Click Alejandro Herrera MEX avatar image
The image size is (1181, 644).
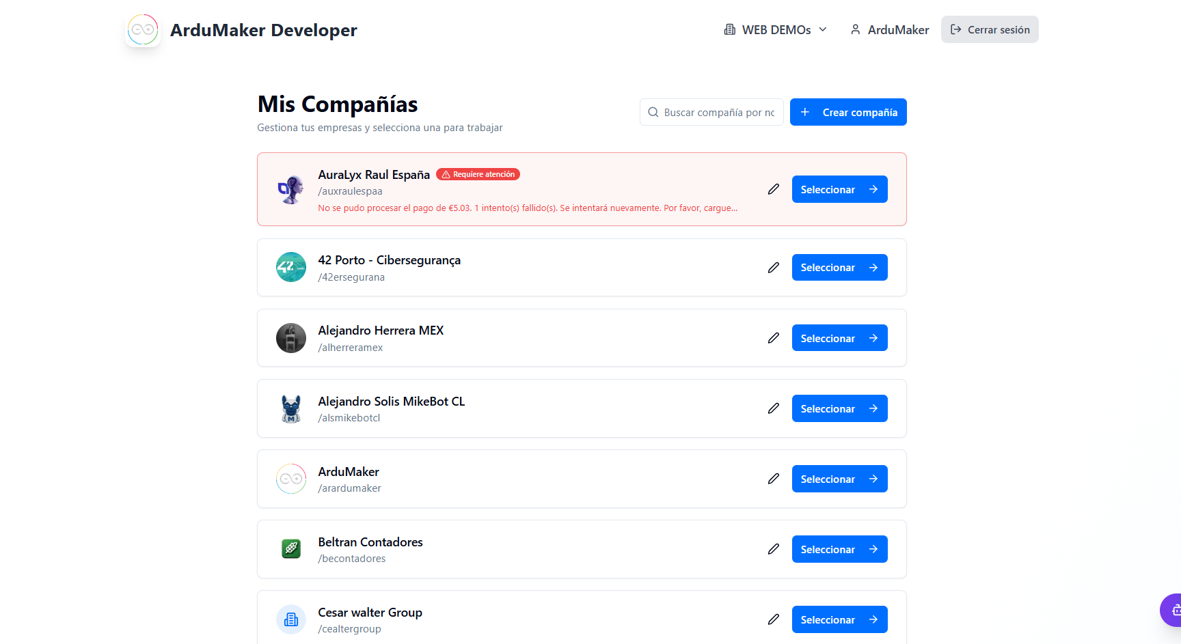click(291, 338)
